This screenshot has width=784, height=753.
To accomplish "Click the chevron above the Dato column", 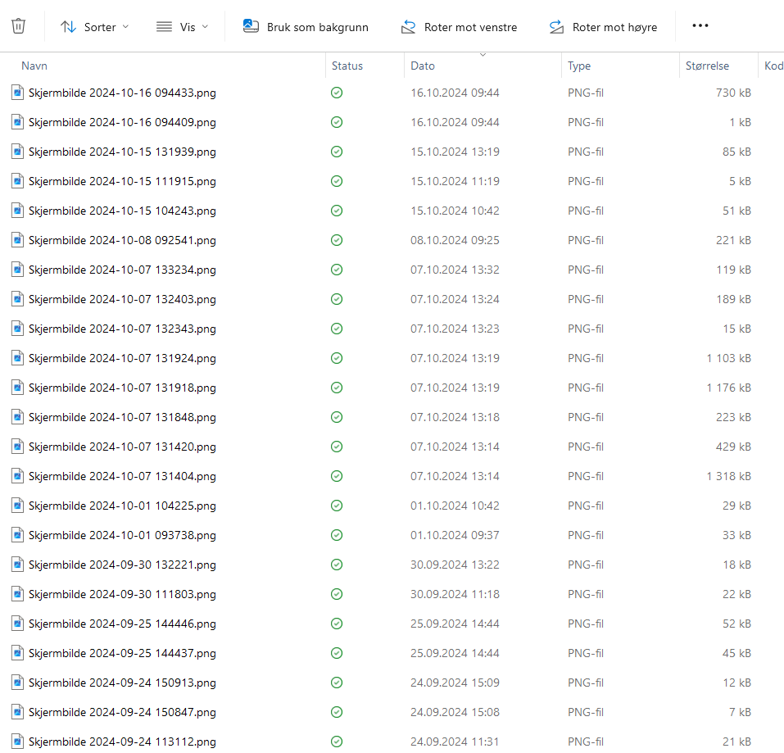I will [x=483, y=55].
